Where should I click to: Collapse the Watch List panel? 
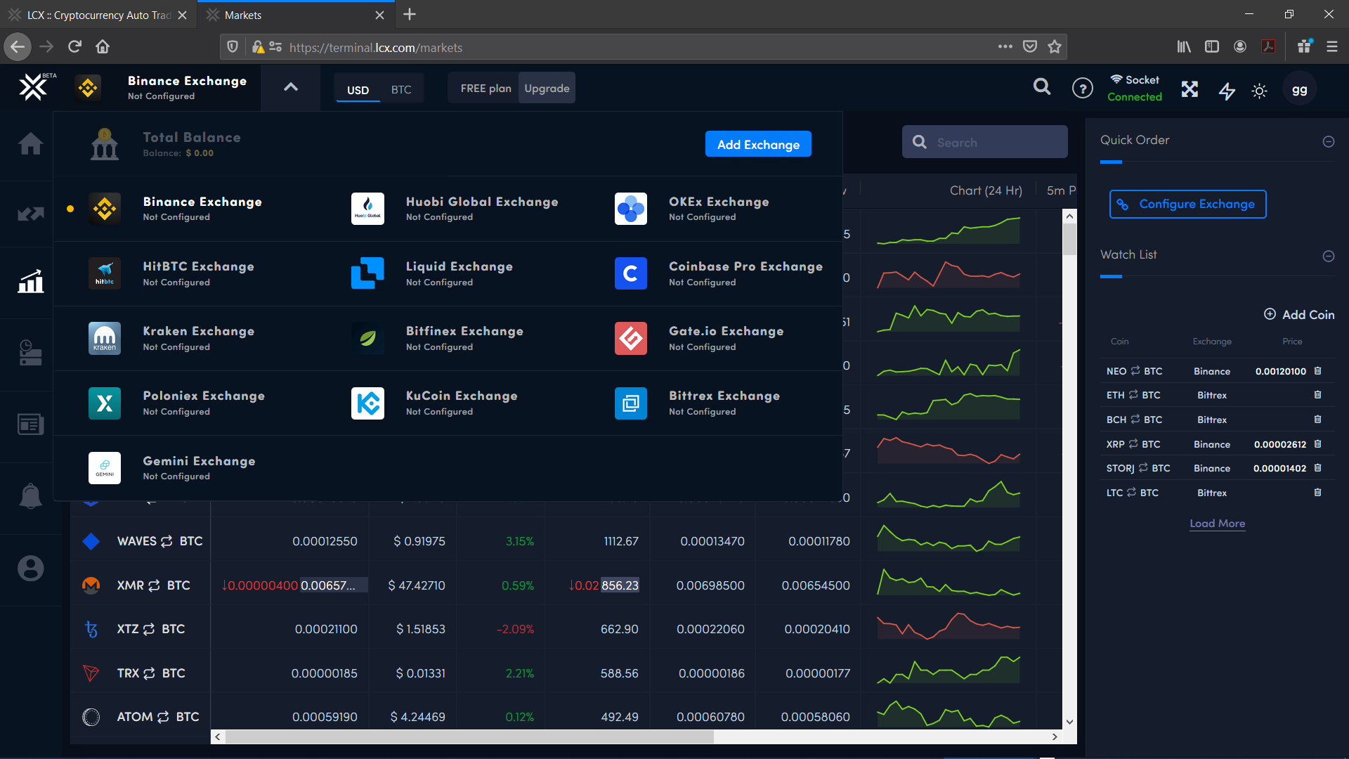pyautogui.click(x=1328, y=256)
